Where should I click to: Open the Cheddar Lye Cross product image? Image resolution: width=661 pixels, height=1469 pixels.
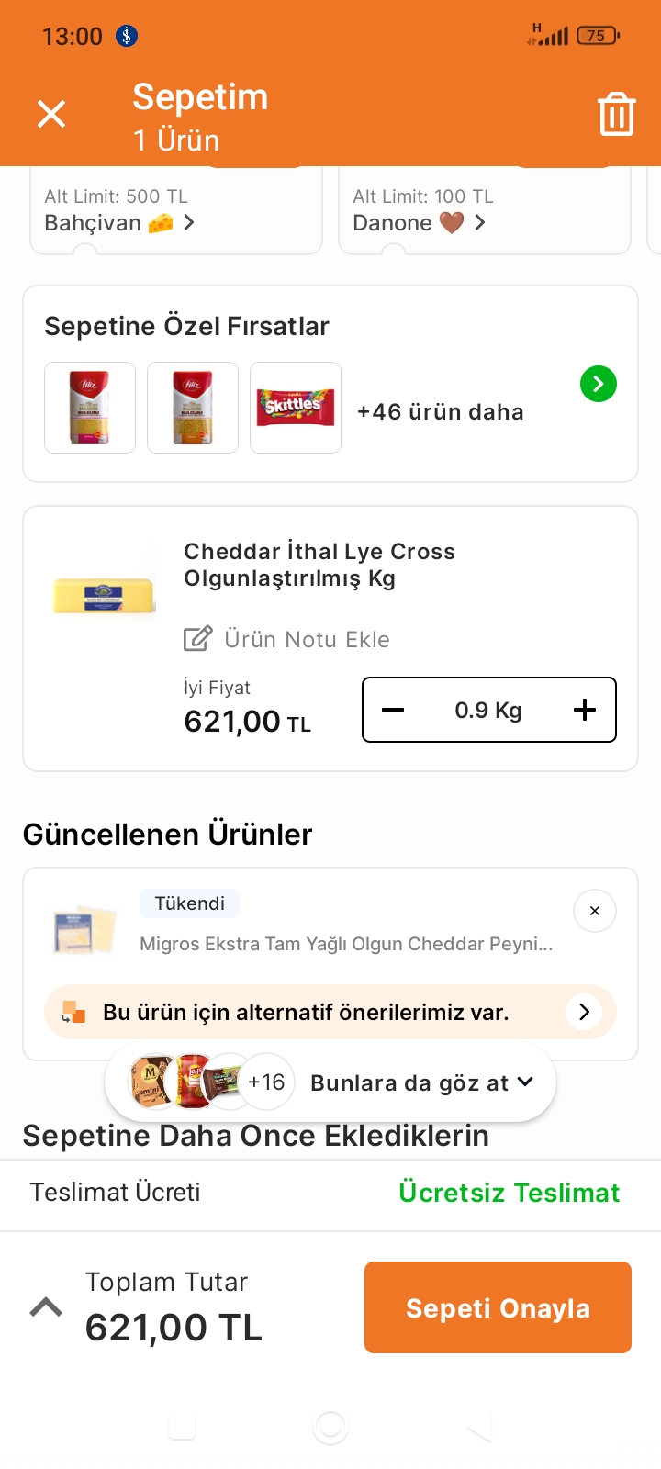coord(105,595)
